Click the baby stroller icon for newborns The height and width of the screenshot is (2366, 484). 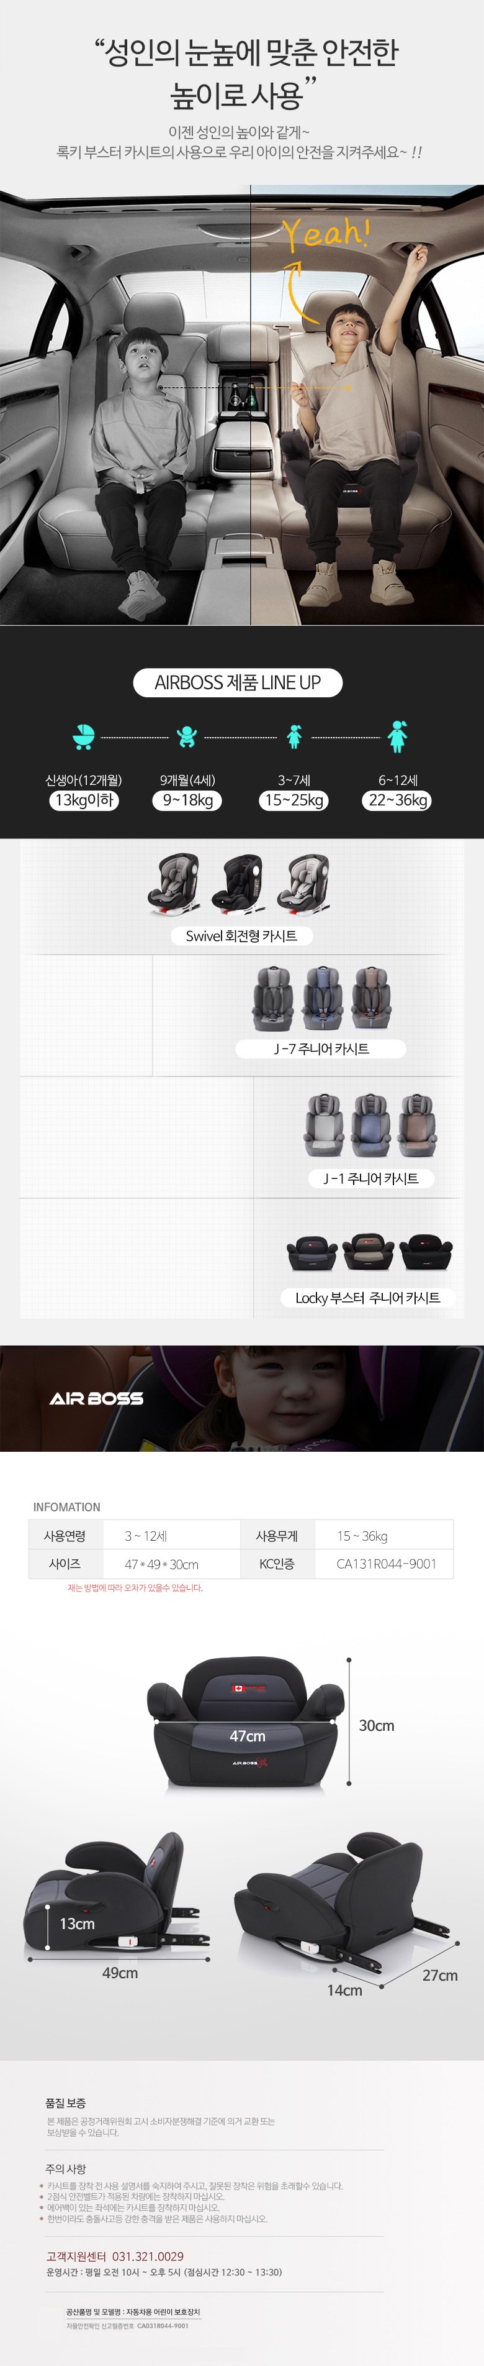(x=83, y=736)
